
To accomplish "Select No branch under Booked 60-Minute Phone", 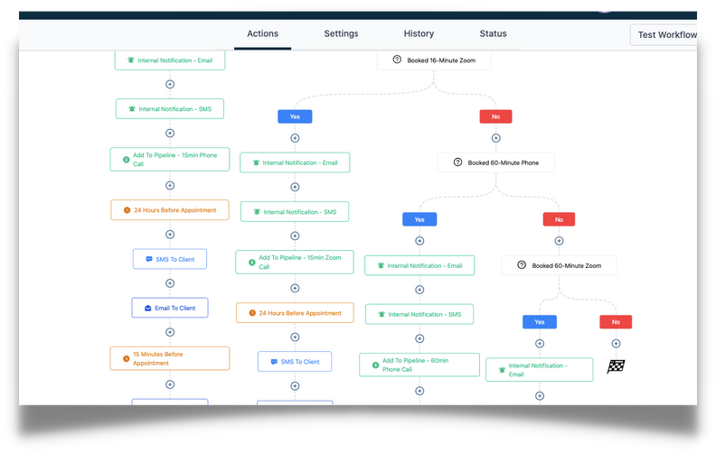I will tap(559, 219).
